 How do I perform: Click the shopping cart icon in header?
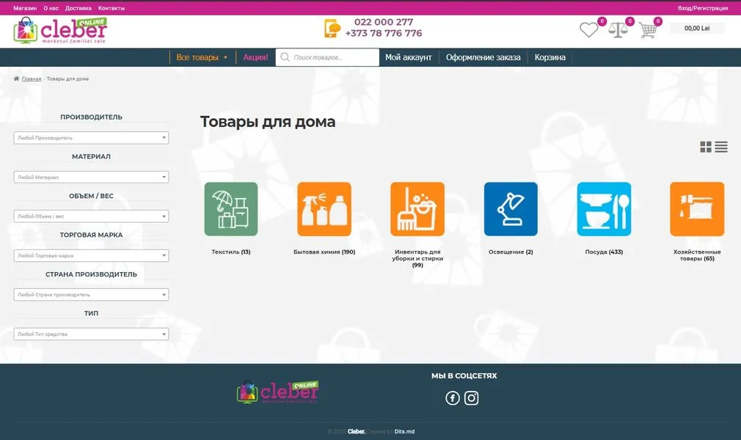click(647, 30)
